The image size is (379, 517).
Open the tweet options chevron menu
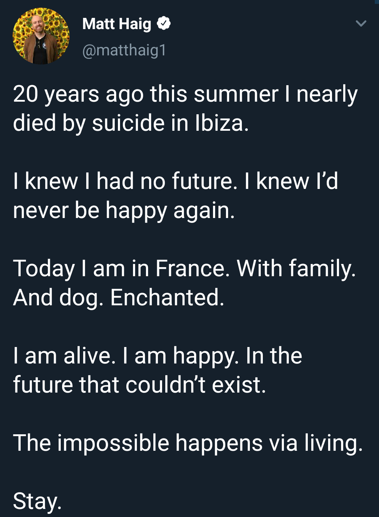click(361, 24)
